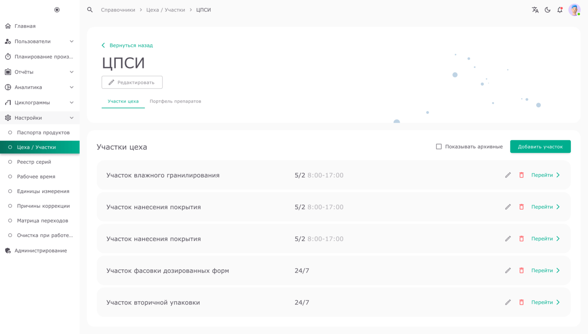Open the notifications bell

(560, 10)
